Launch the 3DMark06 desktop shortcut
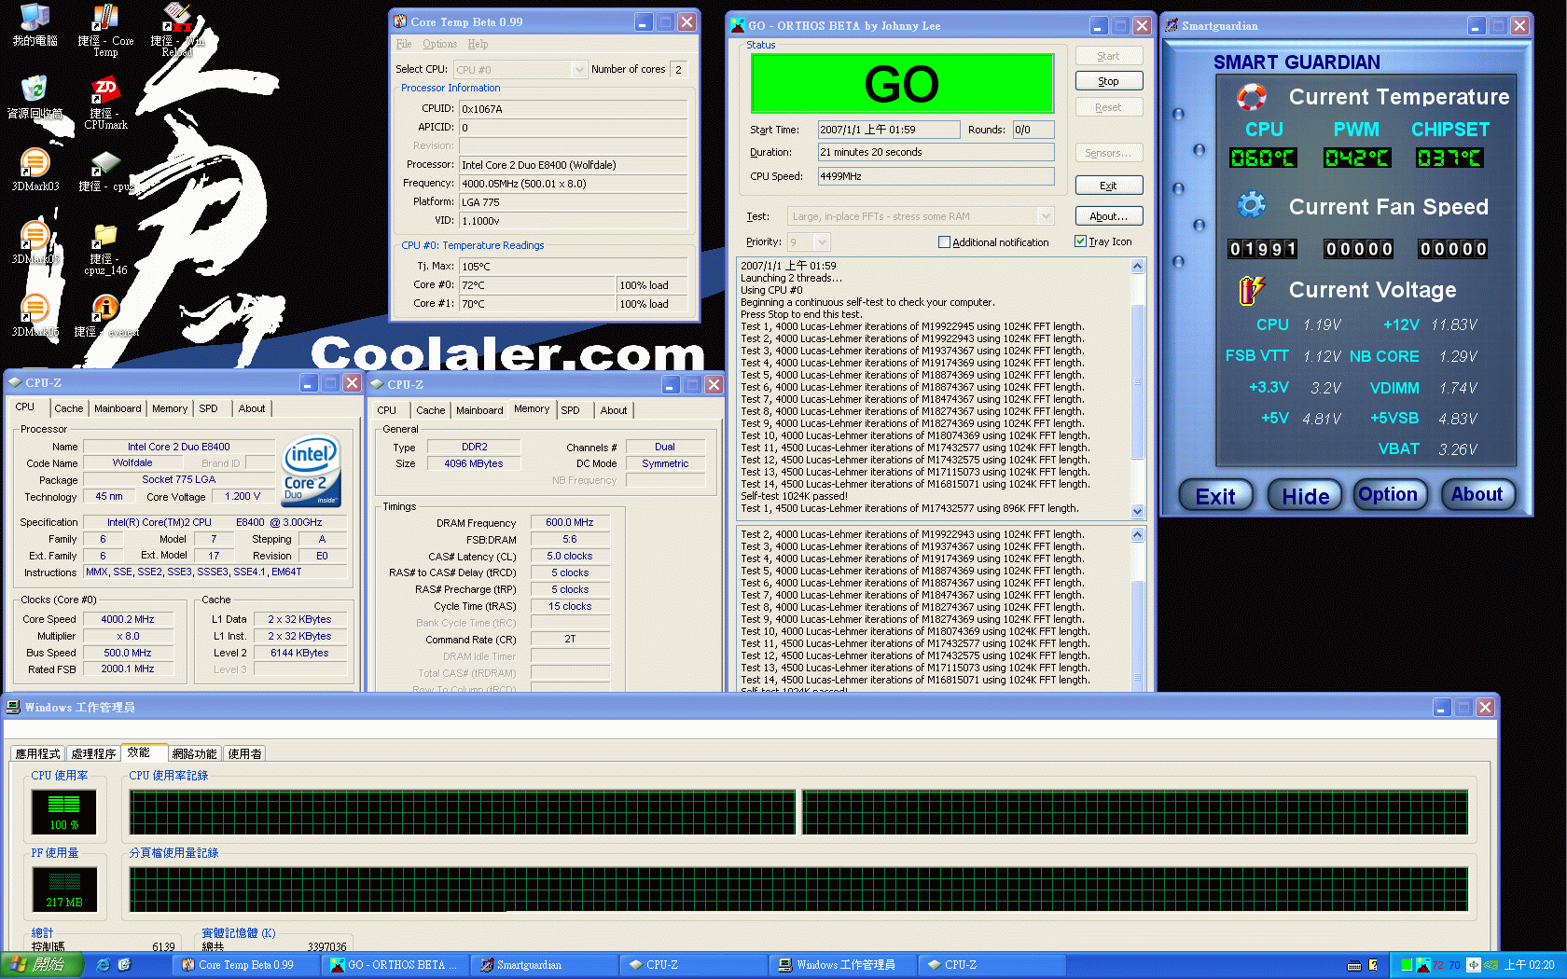 (35, 316)
